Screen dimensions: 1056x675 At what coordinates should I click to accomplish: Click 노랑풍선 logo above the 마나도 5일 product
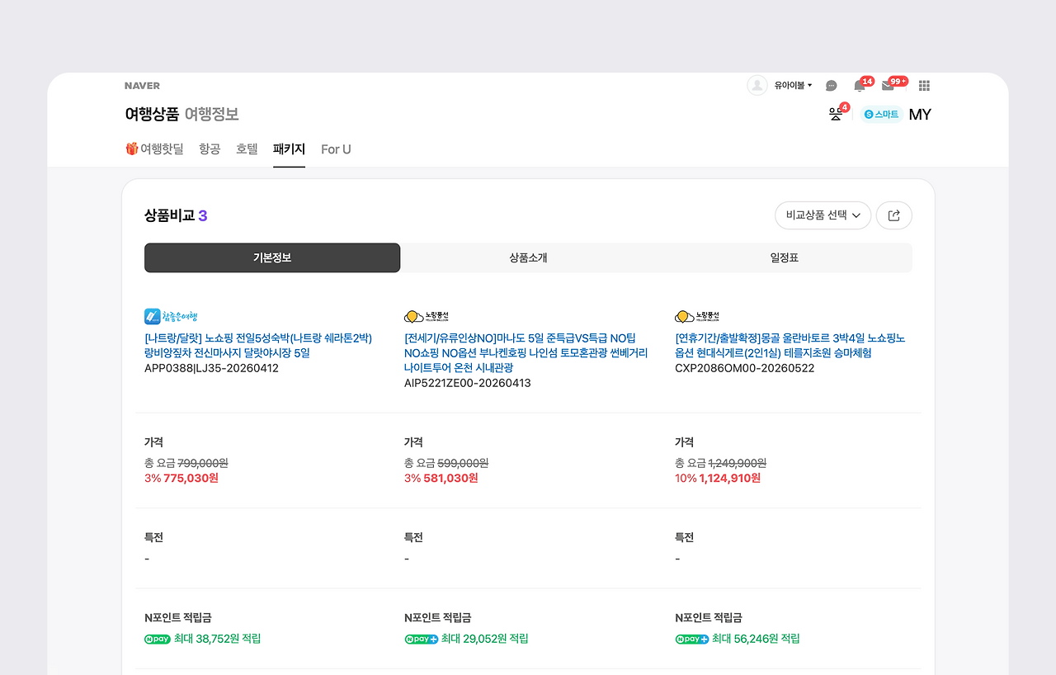coord(427,316)
